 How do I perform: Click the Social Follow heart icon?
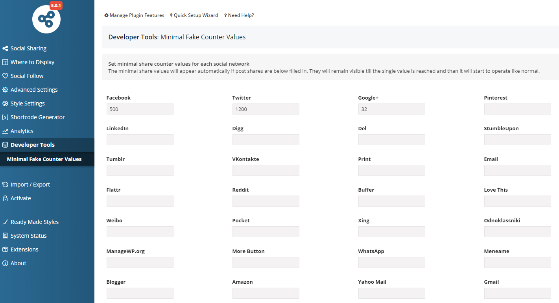5,76
